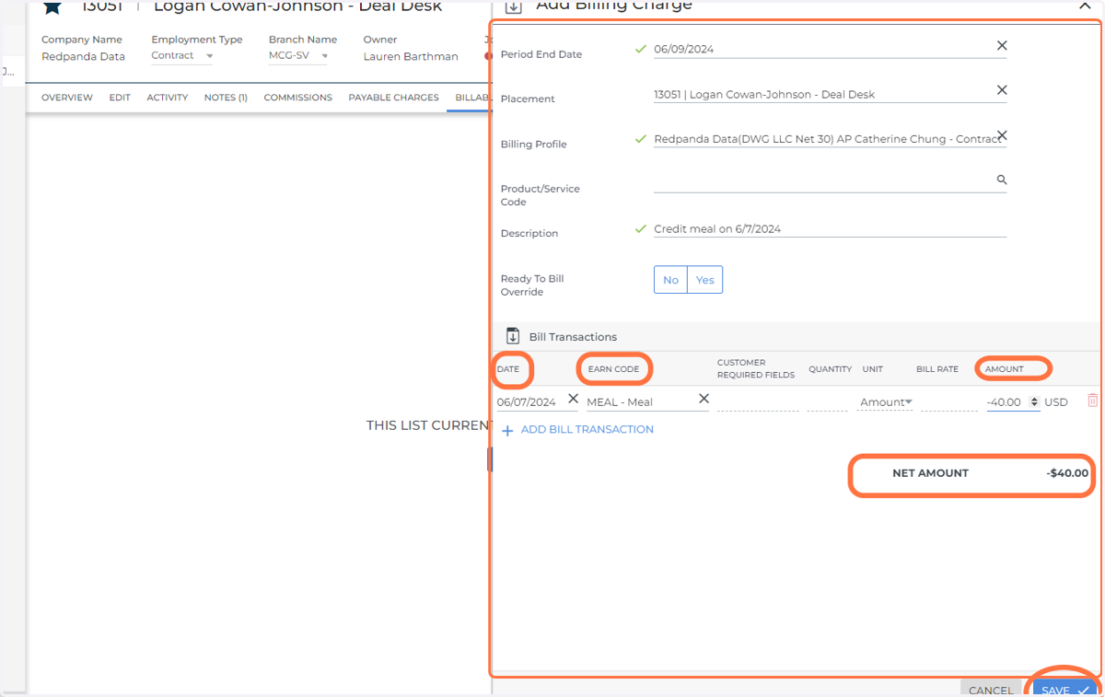Click the DATE column header
Viewport: 1105px width, 697px height.
pos(508,369)
